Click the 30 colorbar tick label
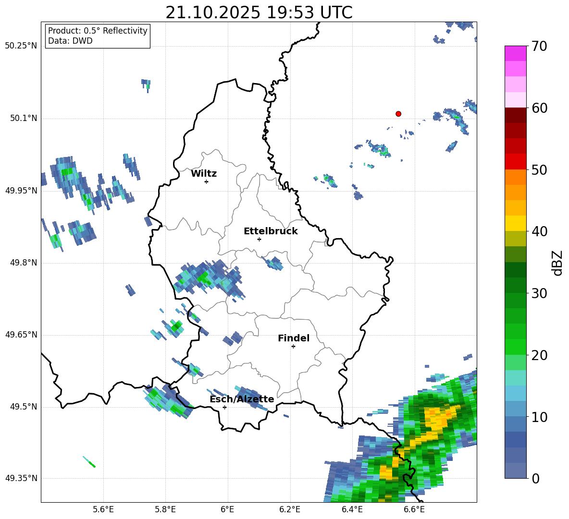Viewport: 569px width, 519px height. (x=539, y=293)
